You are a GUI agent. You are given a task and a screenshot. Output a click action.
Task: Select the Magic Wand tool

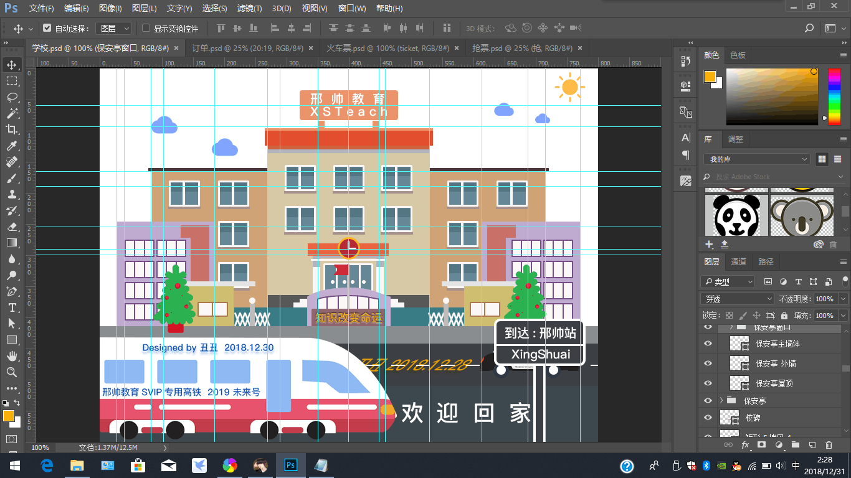point(12,113)
